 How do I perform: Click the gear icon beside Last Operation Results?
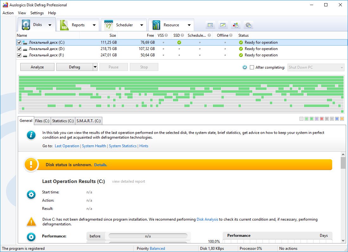[x=31, y=195]
